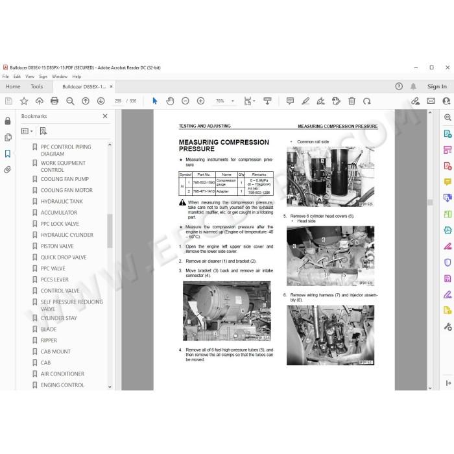Open Search tool in right pane
Viewport: 454px width, 454px height.
tap(448, 117)
